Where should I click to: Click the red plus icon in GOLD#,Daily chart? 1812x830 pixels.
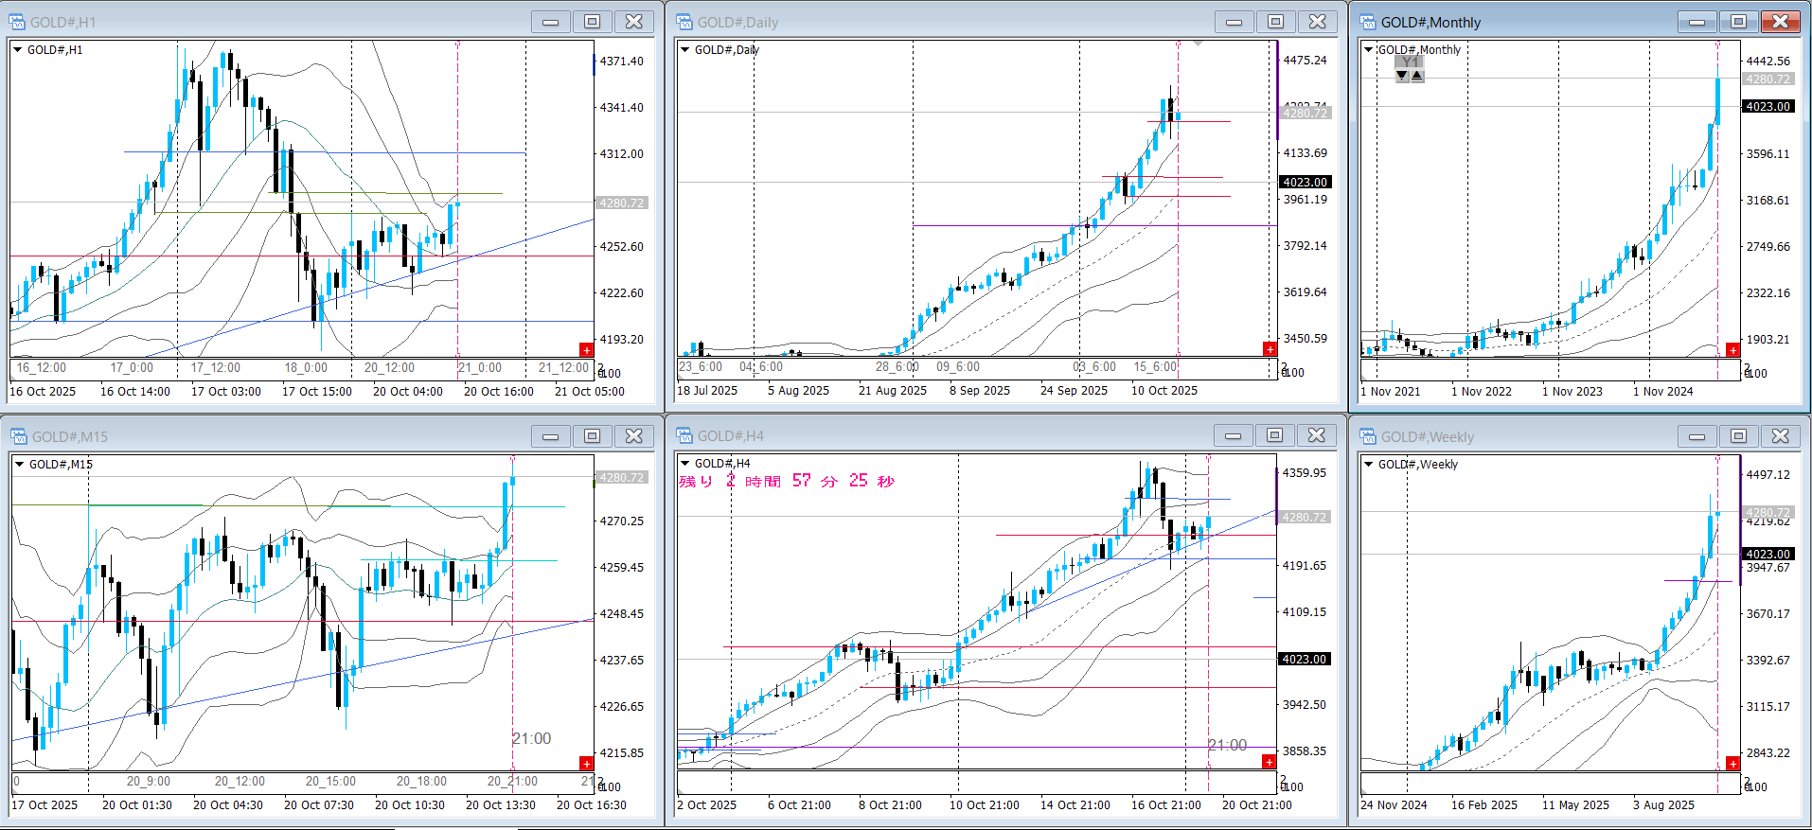click(x=1270, y=349)
